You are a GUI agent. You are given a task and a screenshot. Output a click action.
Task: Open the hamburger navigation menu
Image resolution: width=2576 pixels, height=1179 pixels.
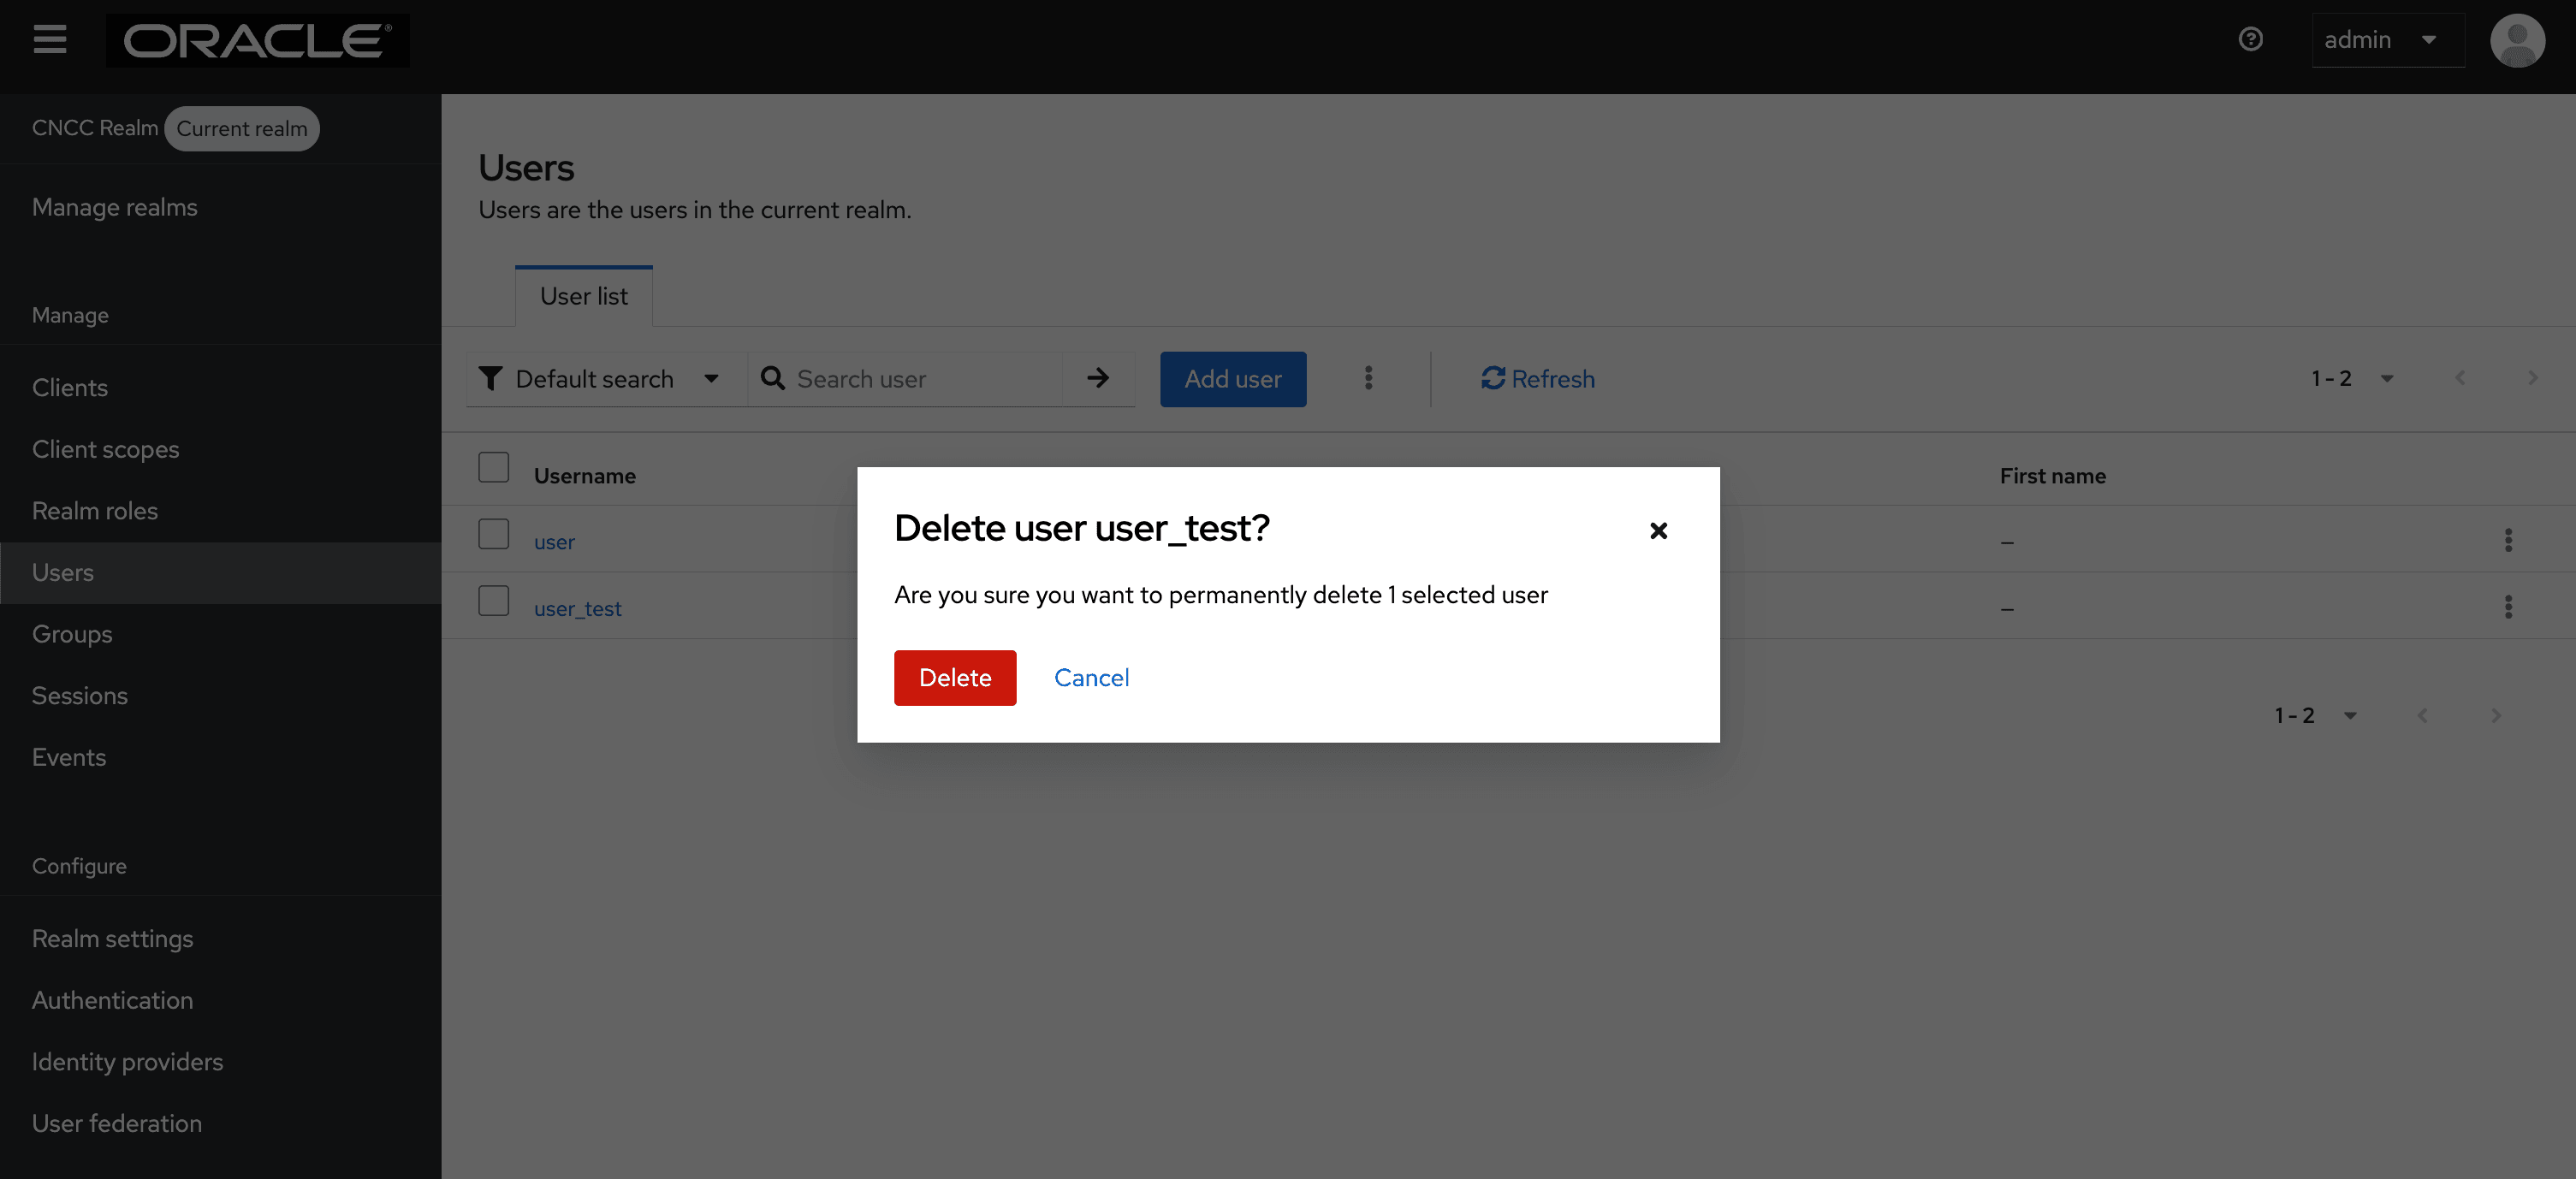49,40
